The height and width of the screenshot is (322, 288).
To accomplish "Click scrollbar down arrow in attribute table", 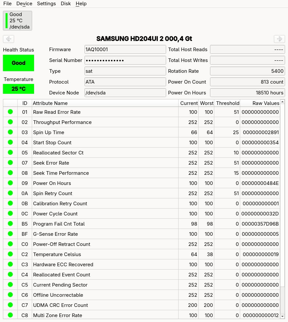I will [282, 316].
